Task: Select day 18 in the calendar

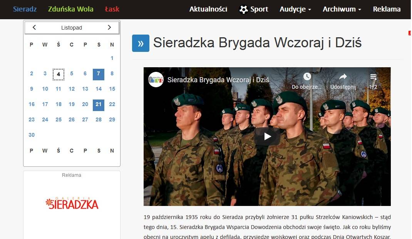Action: (58, 104)
